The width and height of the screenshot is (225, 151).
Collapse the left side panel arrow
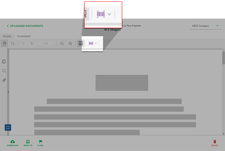click(x=8, y=92)
